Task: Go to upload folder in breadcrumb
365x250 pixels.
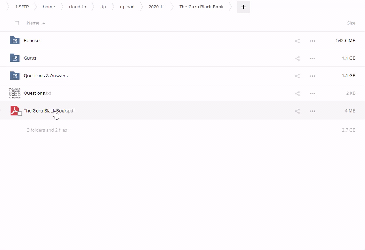Action: click(x=127, y=7)
